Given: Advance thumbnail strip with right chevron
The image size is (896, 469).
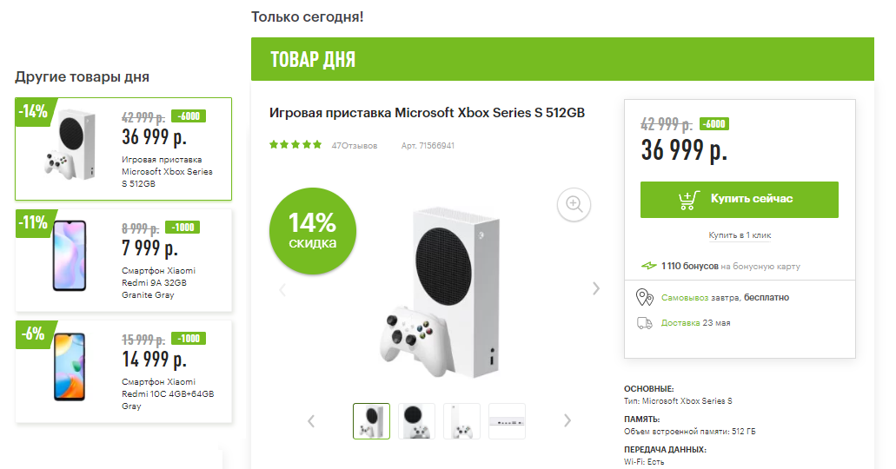Looking at the screenshot, I should click(x=567, y=421).
